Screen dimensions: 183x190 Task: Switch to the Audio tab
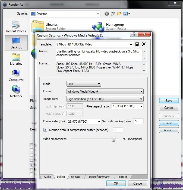pyautogui.click(x=48, y=177)
